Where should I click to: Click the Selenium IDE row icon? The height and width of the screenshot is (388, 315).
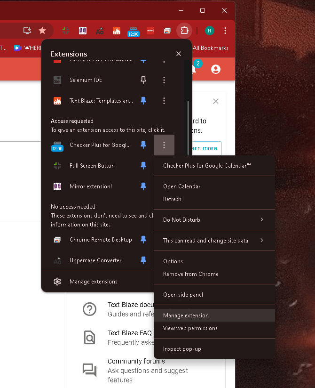57,80
